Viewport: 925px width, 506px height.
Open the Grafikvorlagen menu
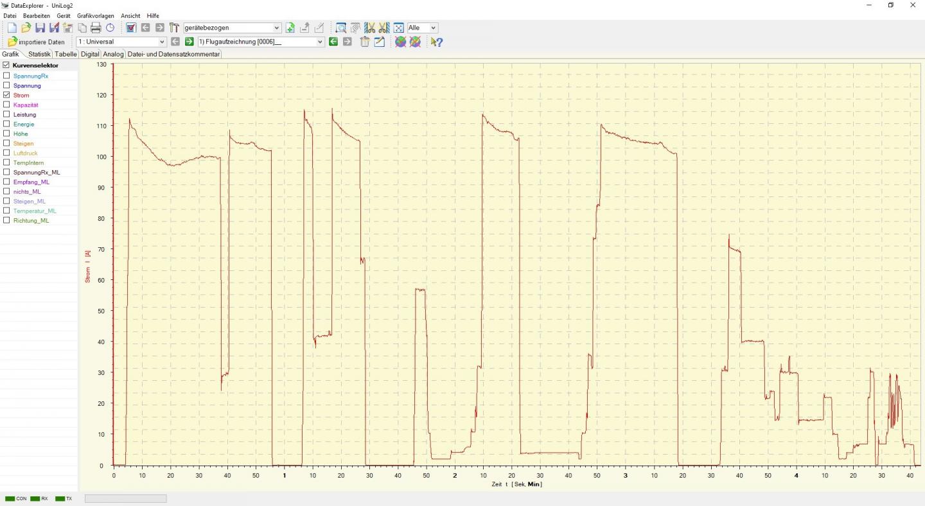point(96,15)
